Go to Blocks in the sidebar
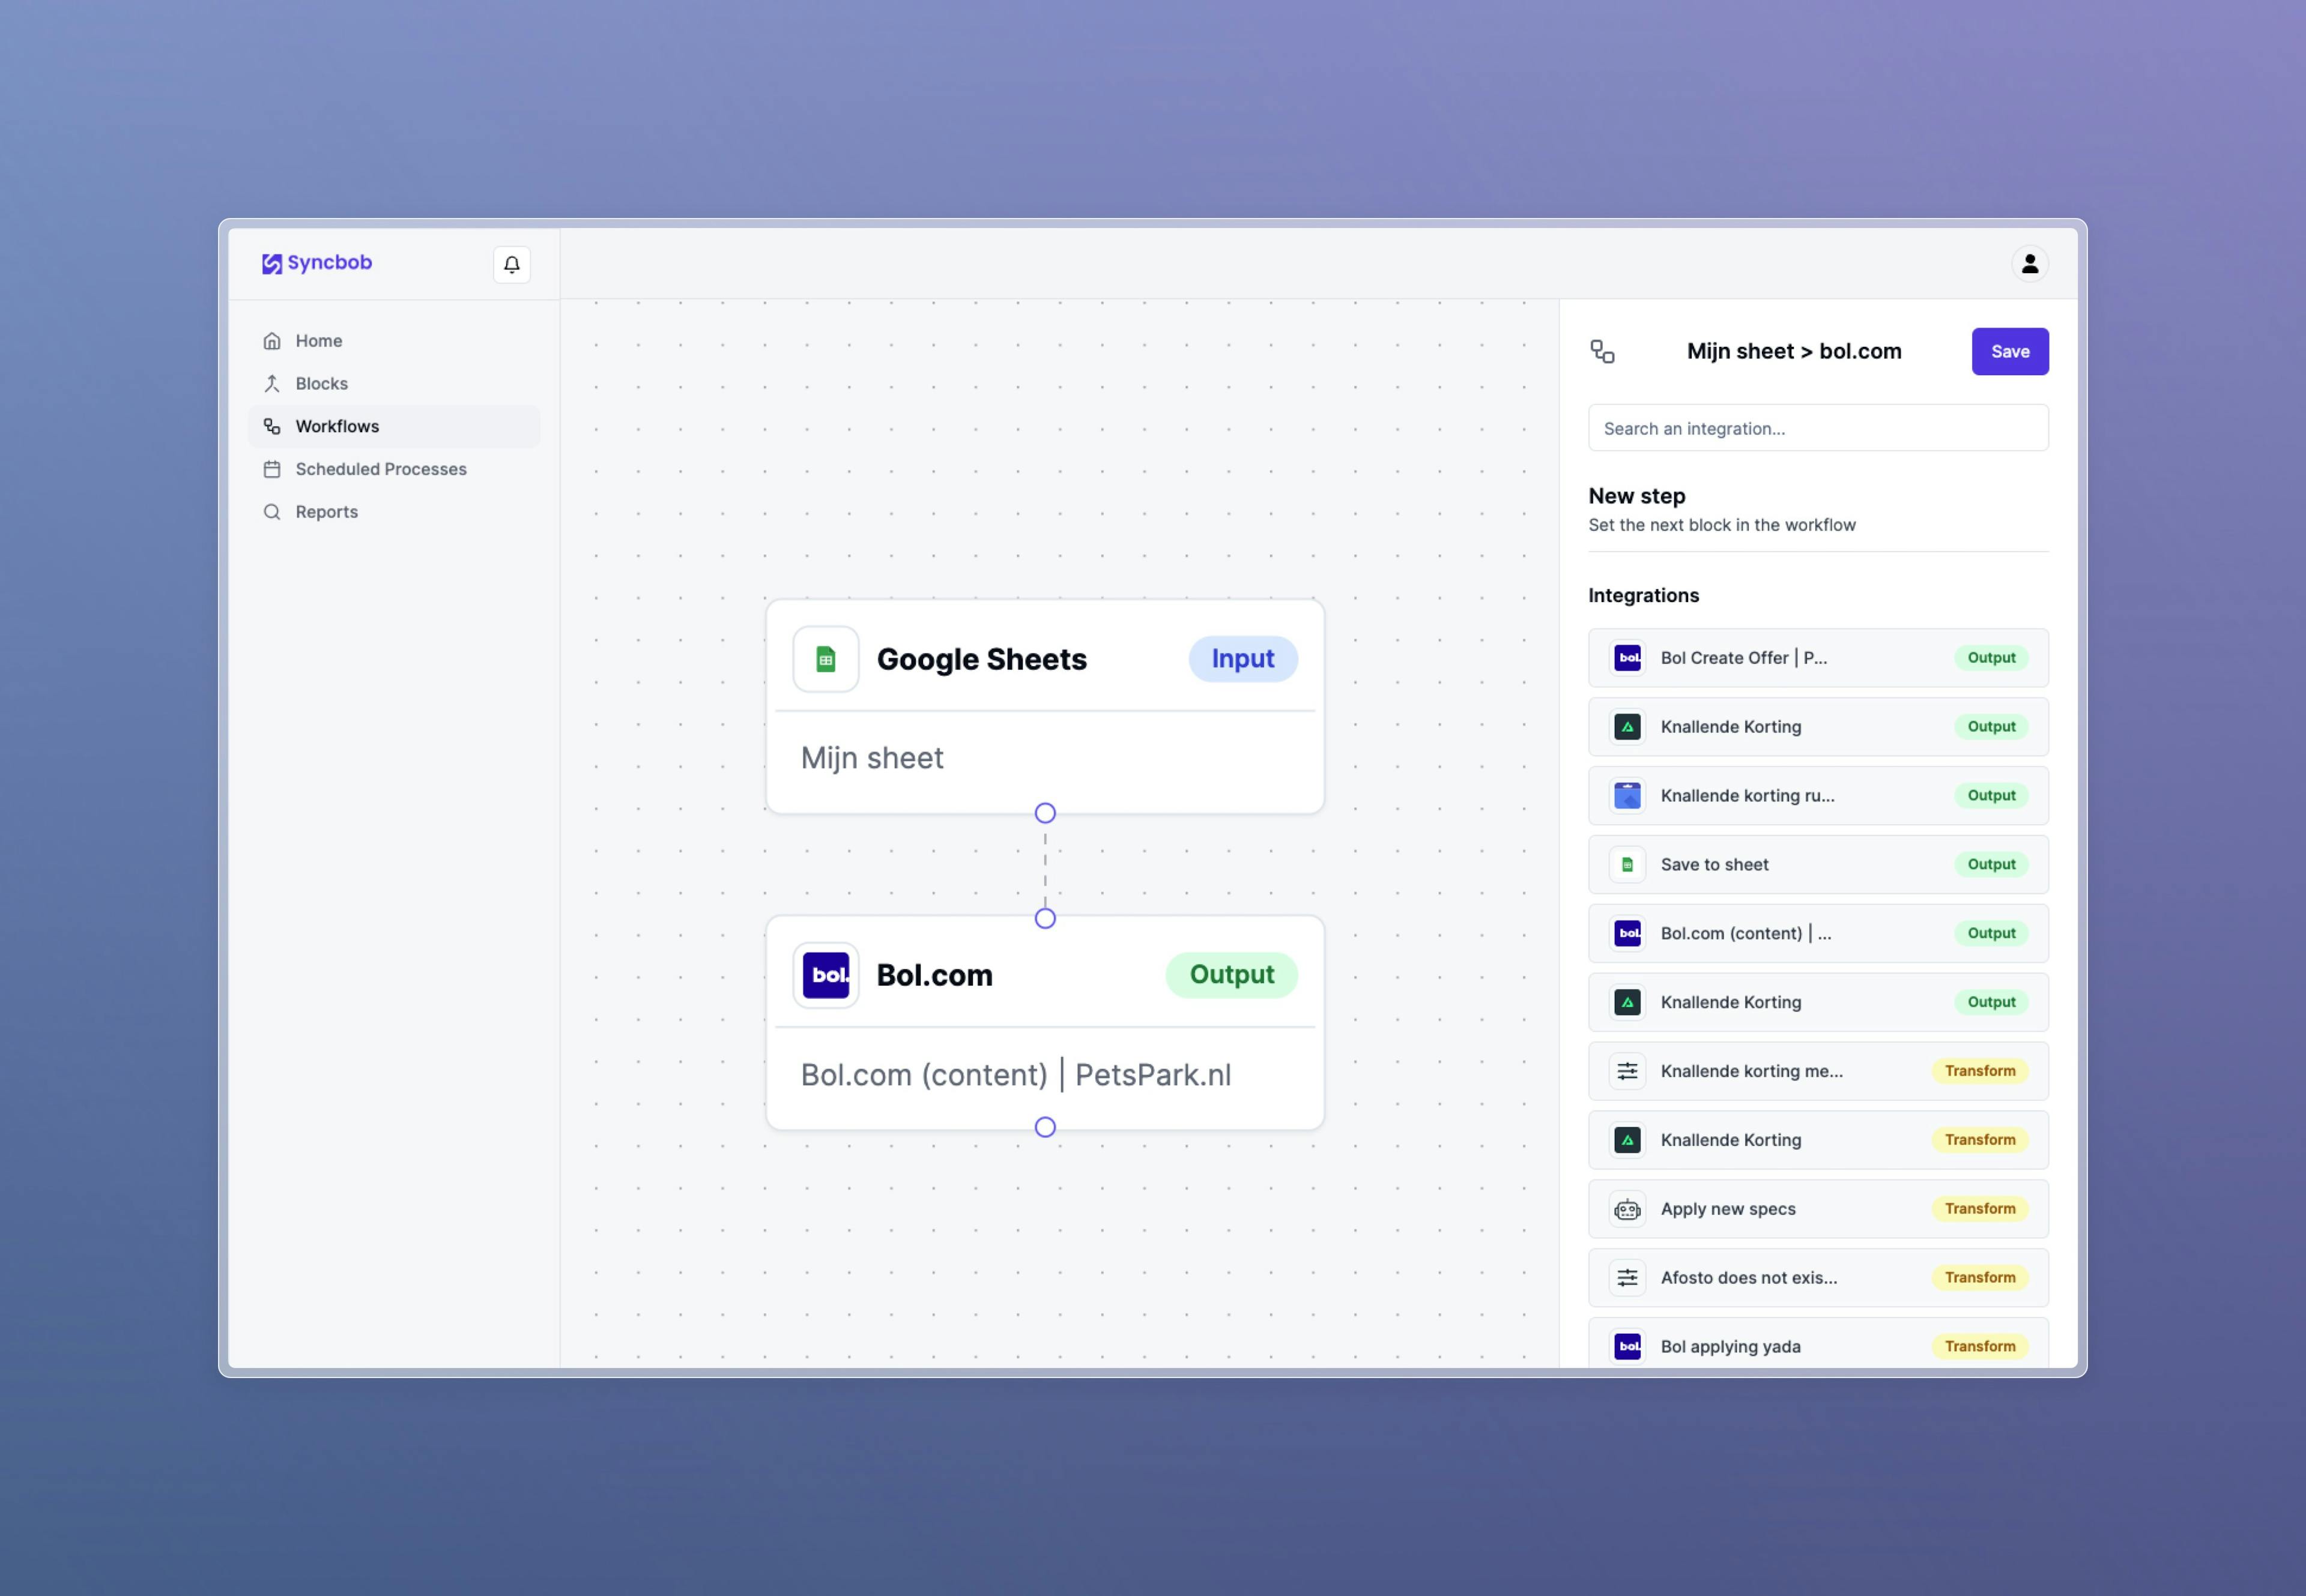 pyautogui.click(x=321, y=384)
